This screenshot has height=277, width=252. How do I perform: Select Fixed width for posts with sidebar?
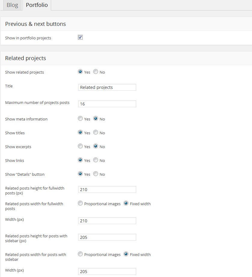point(126,254)
